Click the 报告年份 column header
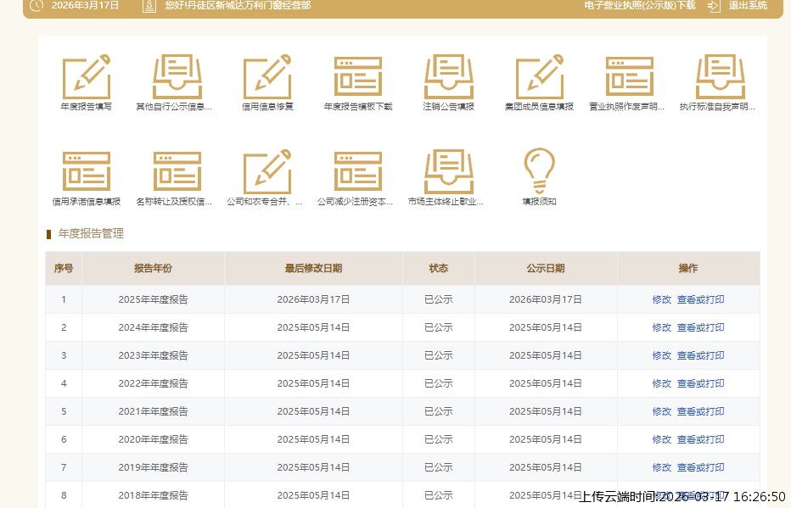The image size is (791, 508). 153,268
